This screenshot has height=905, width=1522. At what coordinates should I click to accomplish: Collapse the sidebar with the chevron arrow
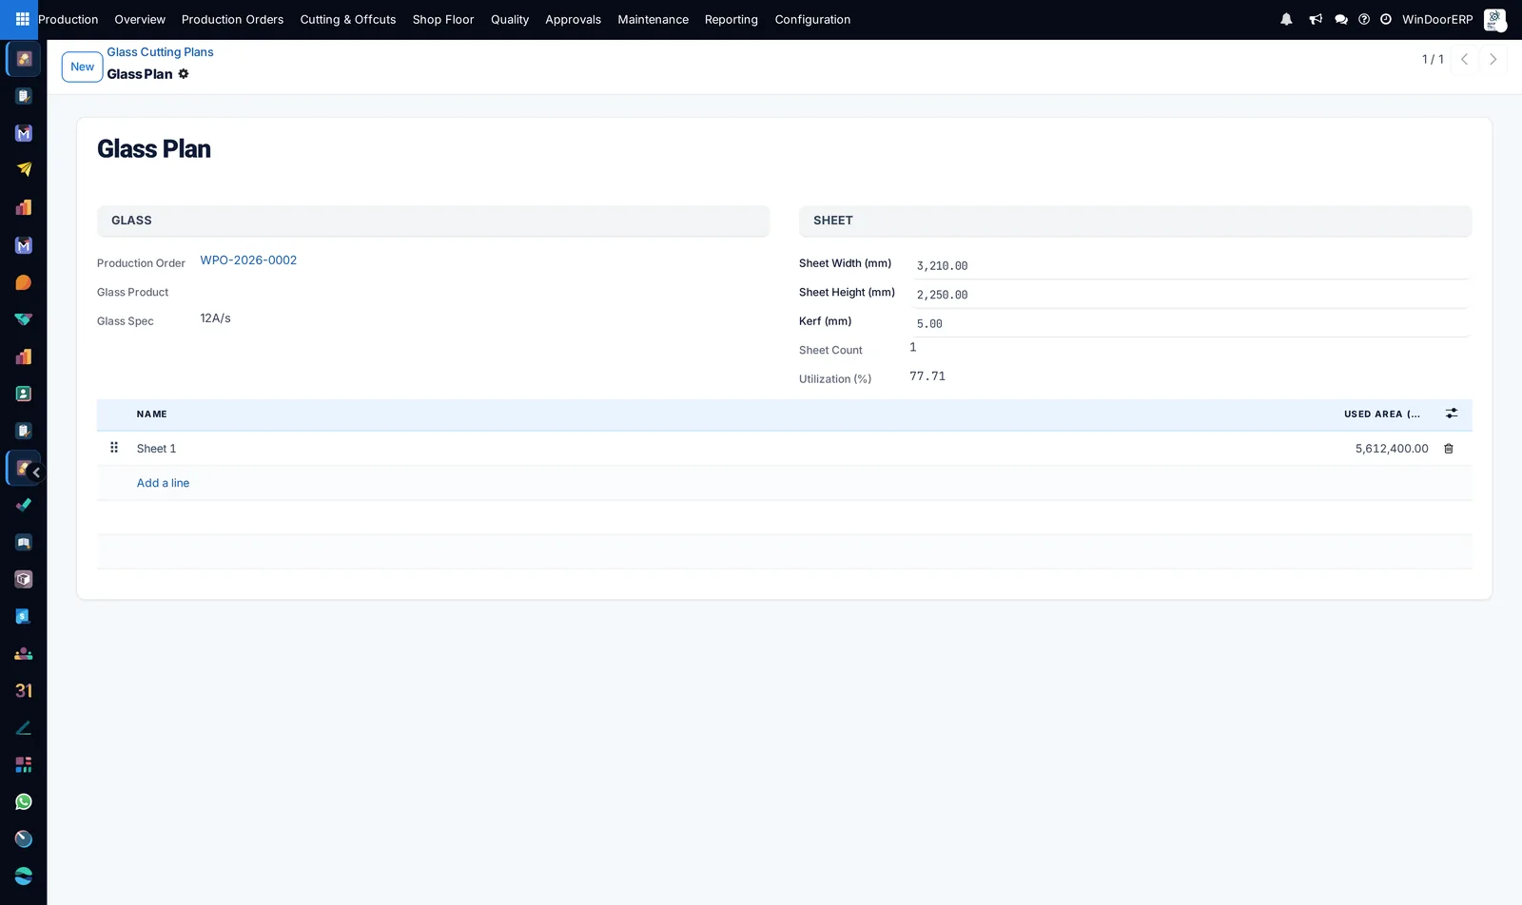36,472
